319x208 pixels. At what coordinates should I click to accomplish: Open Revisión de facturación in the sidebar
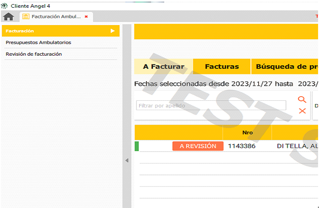34,54
